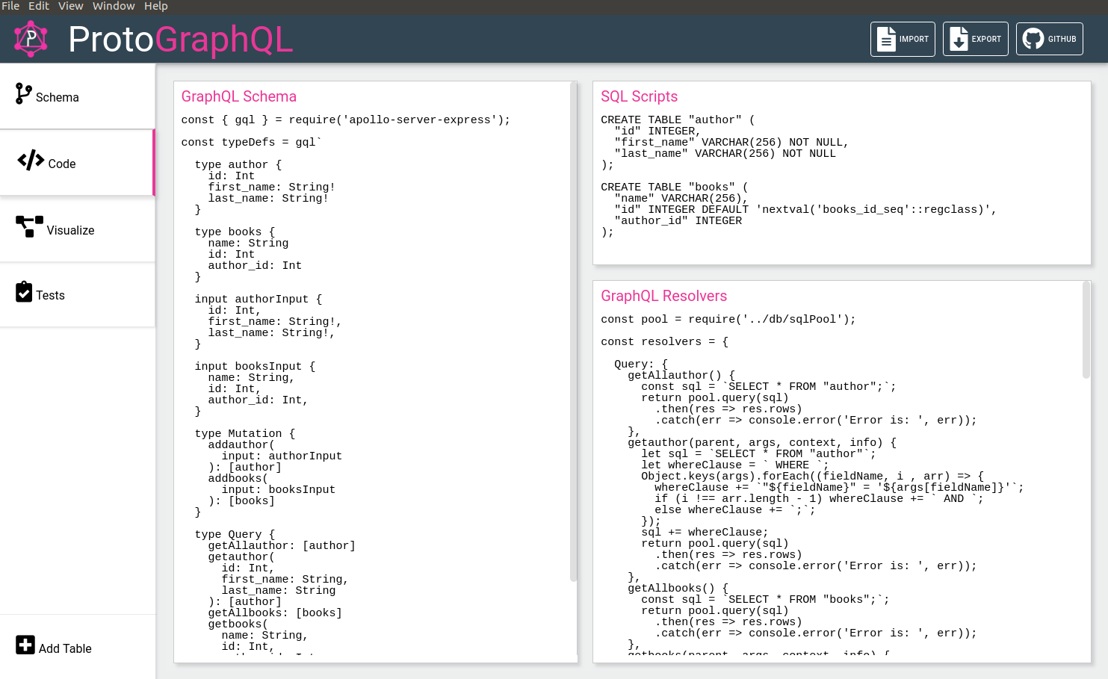This screenshot has width=1108, height=679.
Task: Click the IMPORT button label
Action: coord(914,39)
